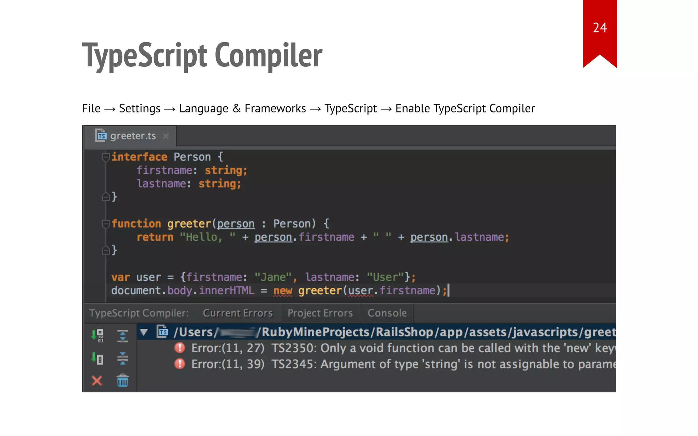Image resolution: width=698 pixels, height=436 pixels.
Task: Click the red error icon for TS2345
Action: tap(180, 364)
